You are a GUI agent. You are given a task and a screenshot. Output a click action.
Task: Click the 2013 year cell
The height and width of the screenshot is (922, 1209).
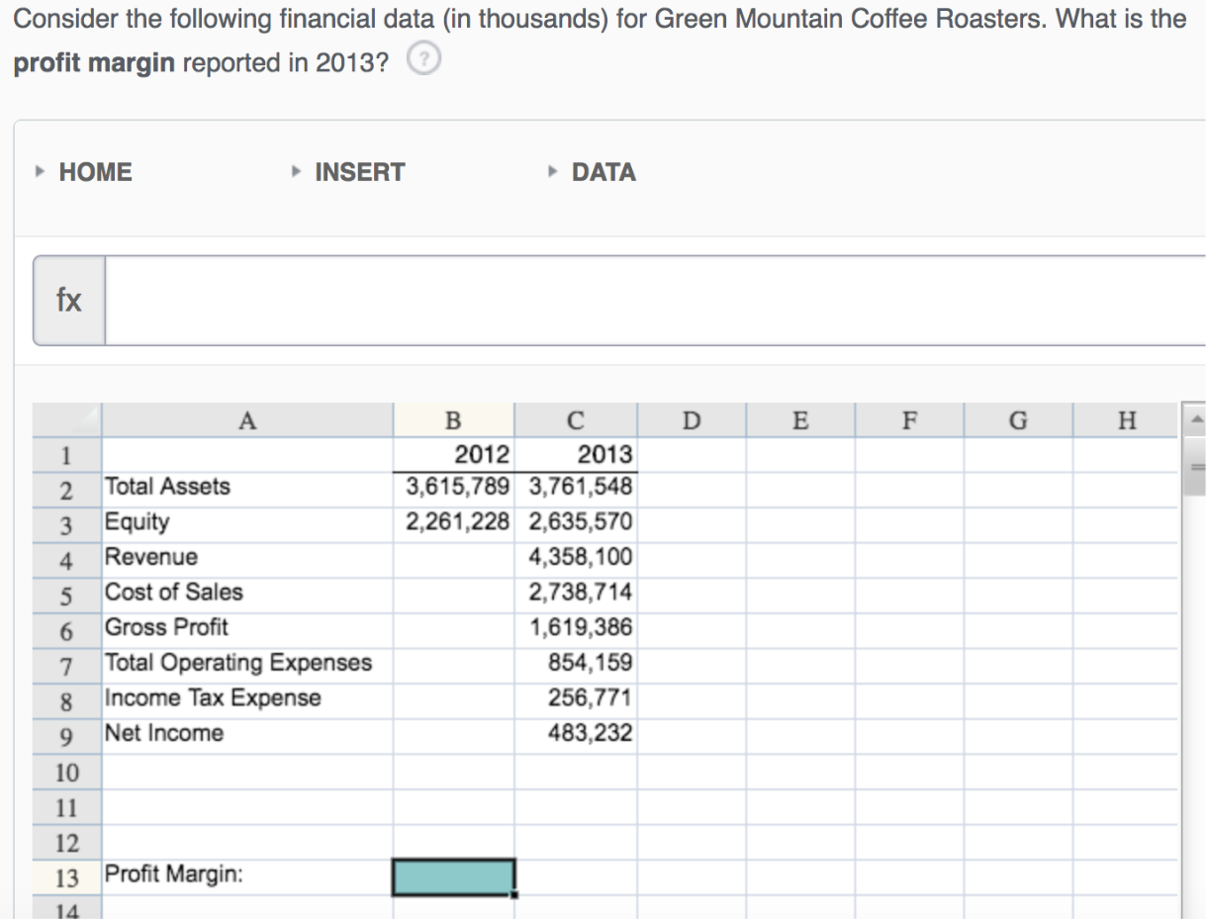tap(576, 455)
